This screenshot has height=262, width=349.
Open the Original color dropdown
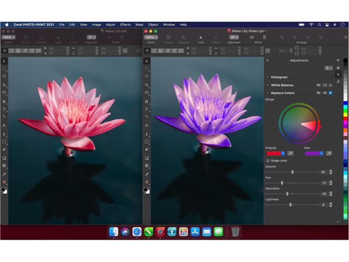pos(282,153)
